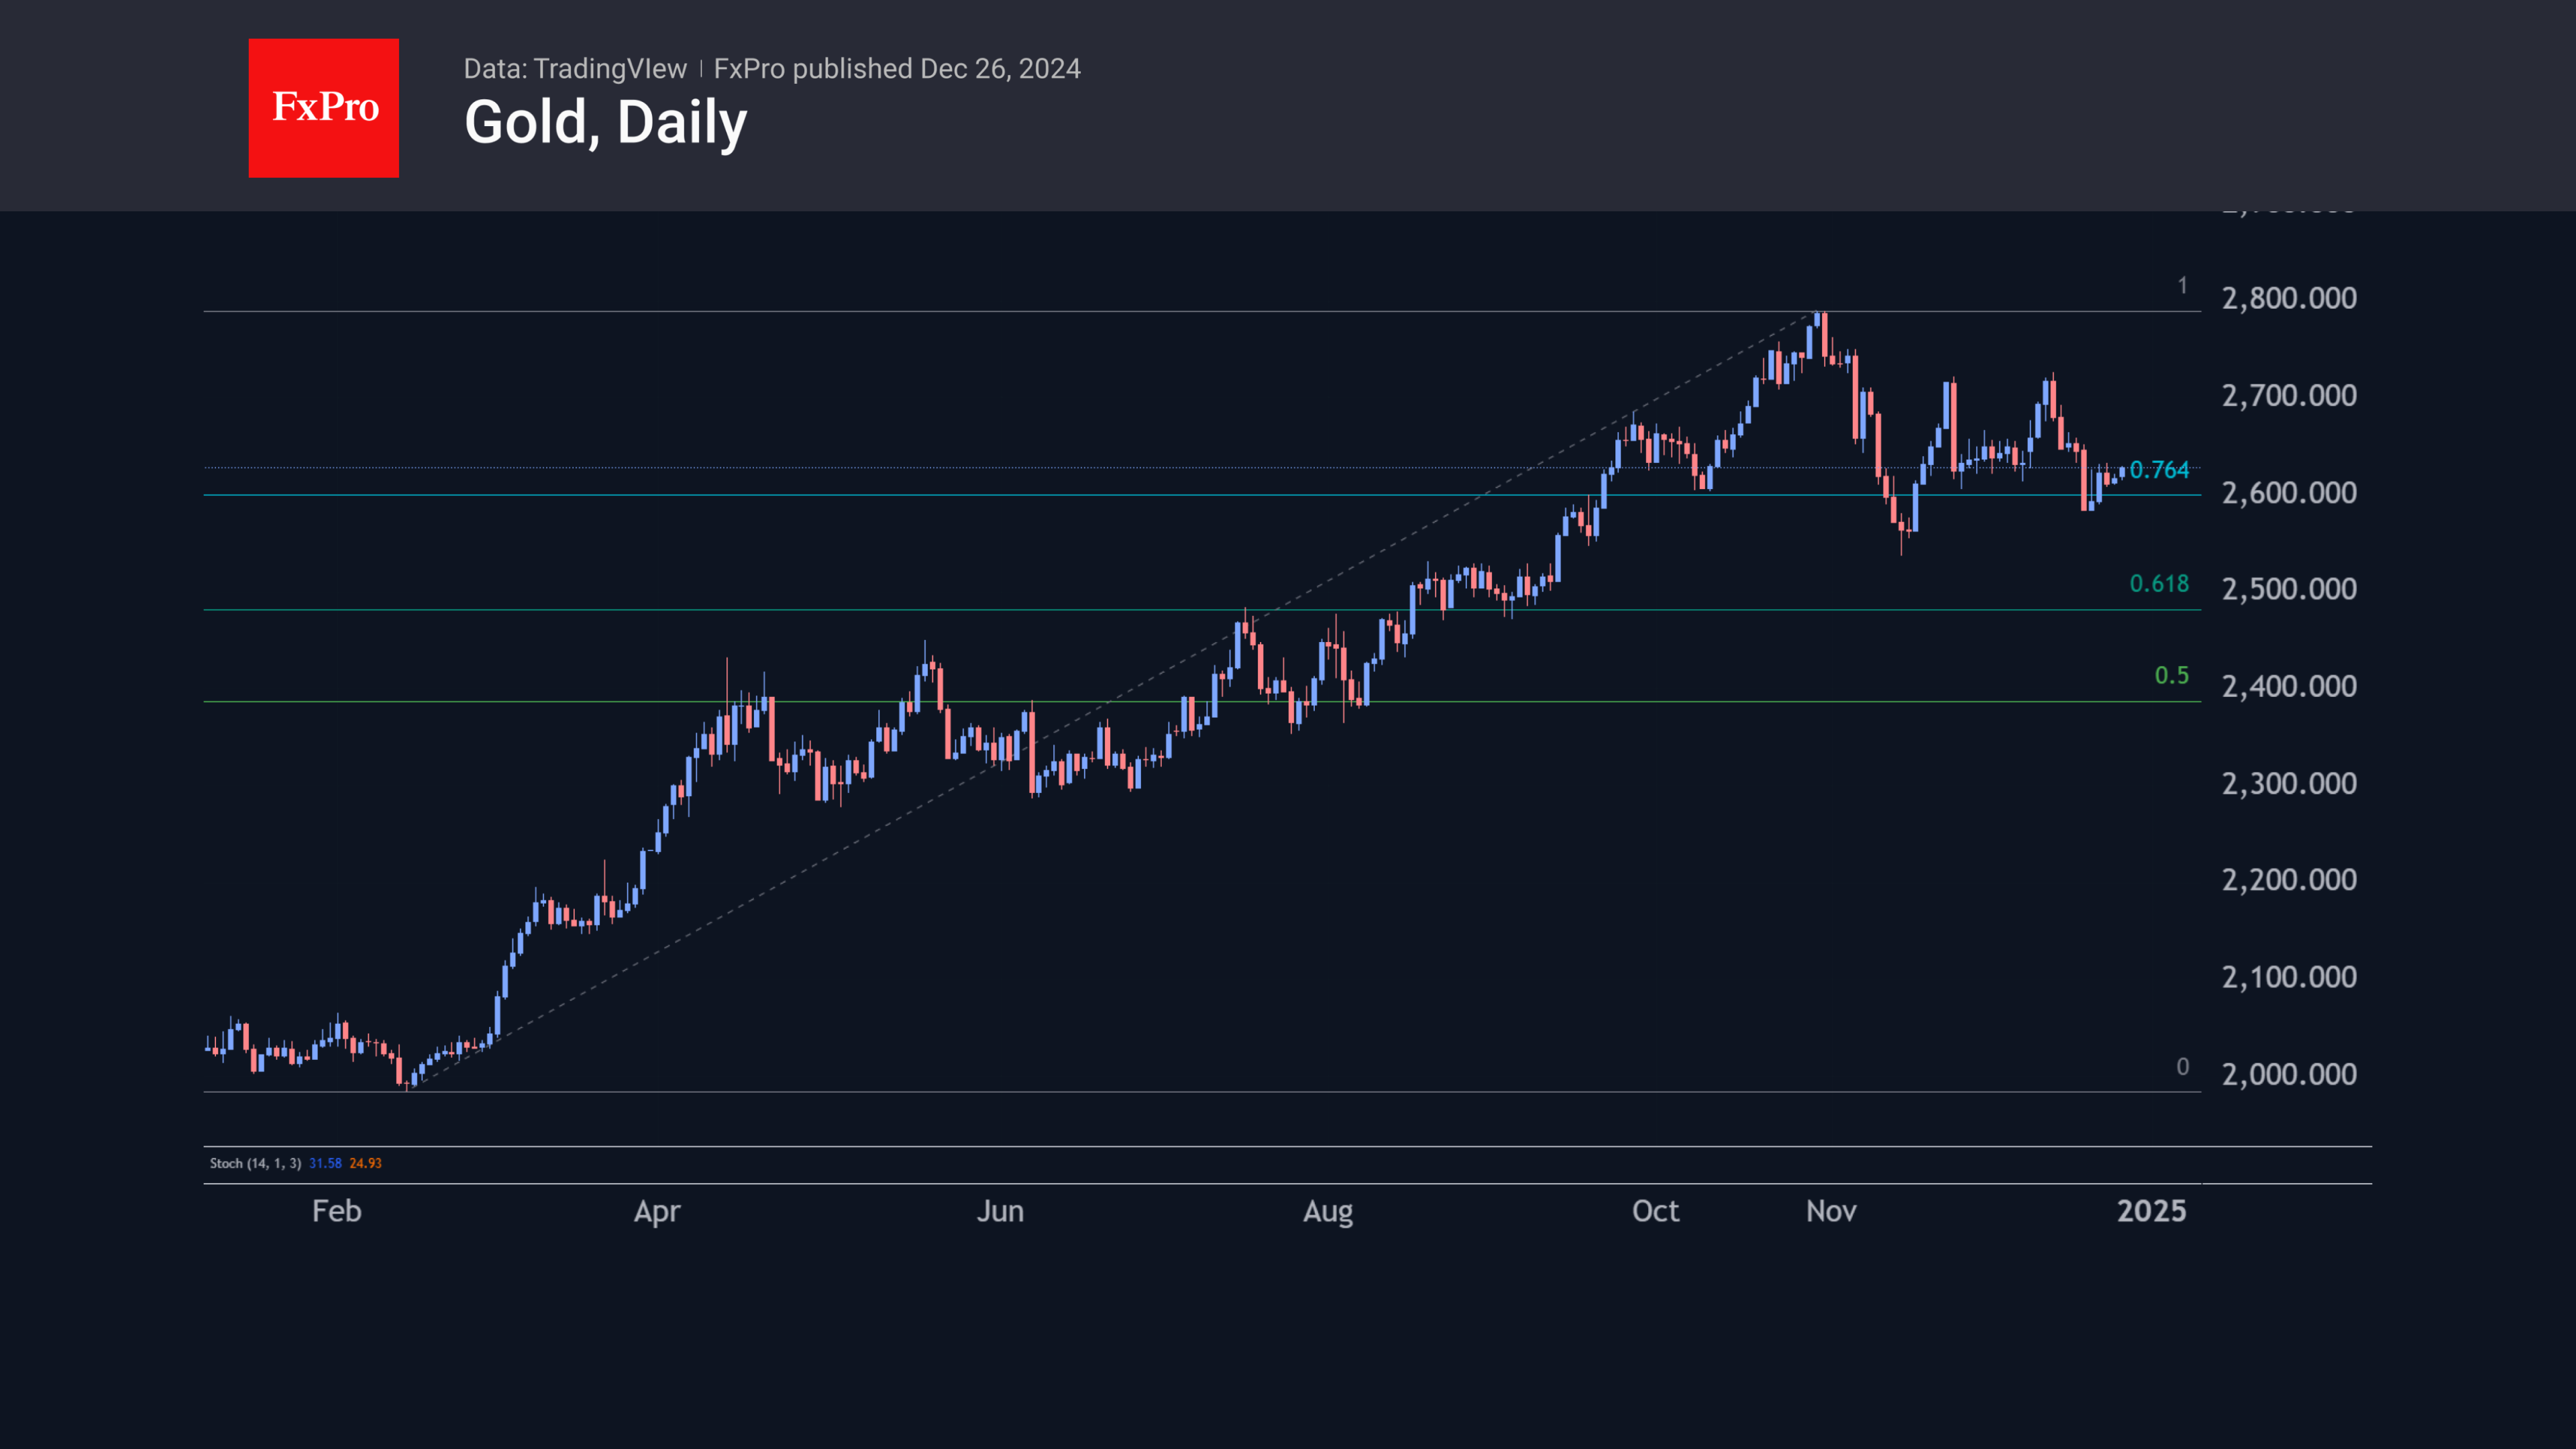The height and width of the screenshot is (1449, 2576).
Task: Select the 0.764 Fibonacci level label
Action: click(2159, 470)
